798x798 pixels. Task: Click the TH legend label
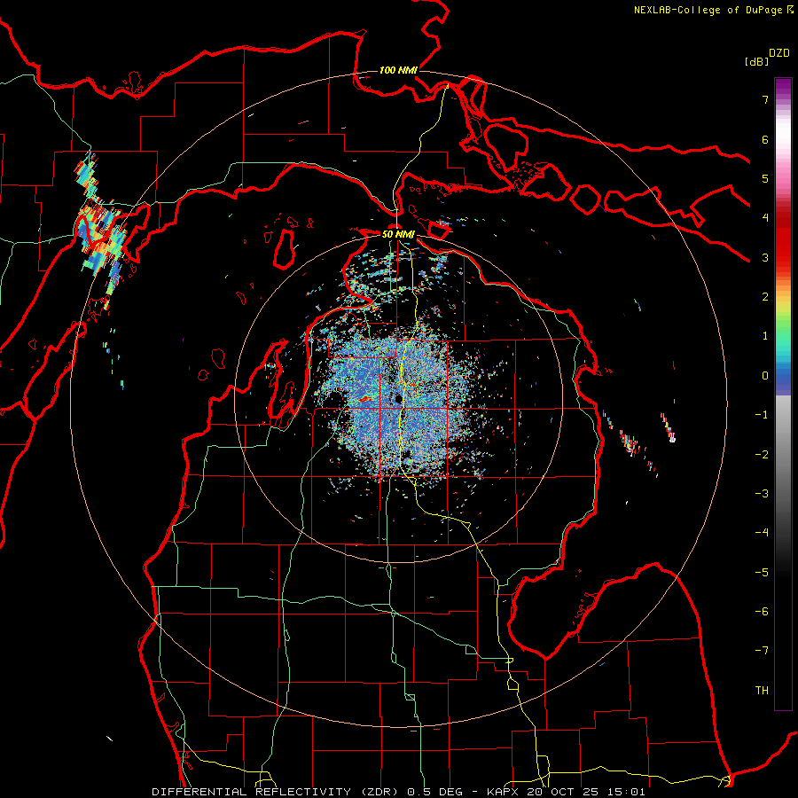pyautogui.click(x=762, y=691)
